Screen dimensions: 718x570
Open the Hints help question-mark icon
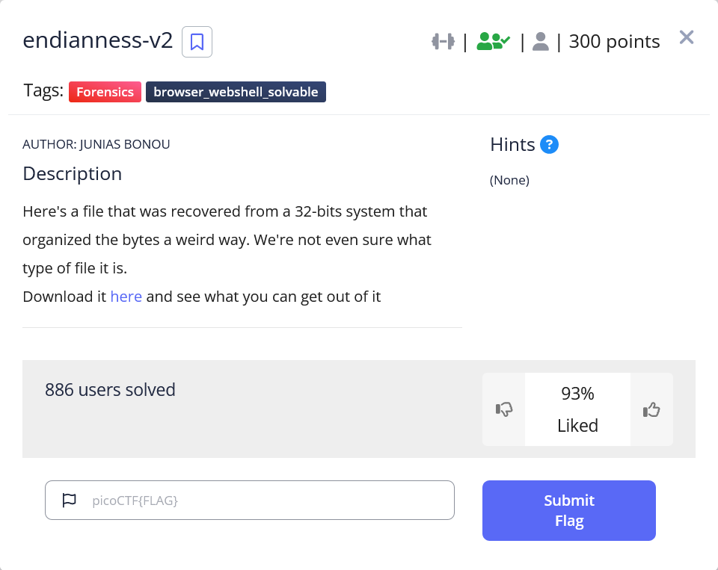pos(549,145)
